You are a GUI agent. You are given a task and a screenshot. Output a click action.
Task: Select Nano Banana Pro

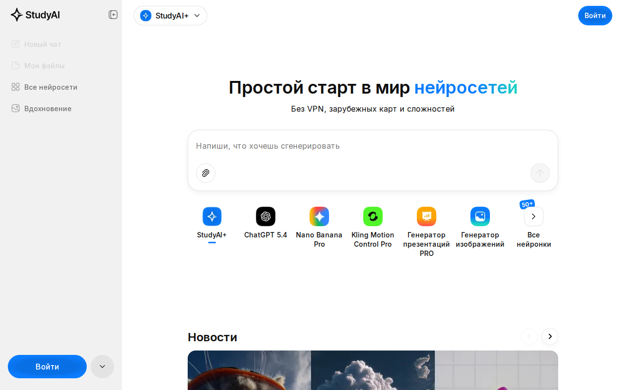click(319, 216)
